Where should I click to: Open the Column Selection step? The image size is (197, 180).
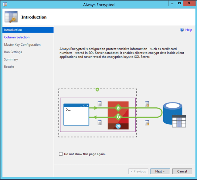(17, 37)
